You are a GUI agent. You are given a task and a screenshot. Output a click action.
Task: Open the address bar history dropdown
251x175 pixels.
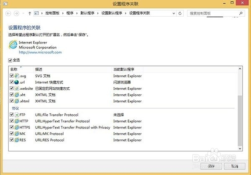(x=174, y=13)
